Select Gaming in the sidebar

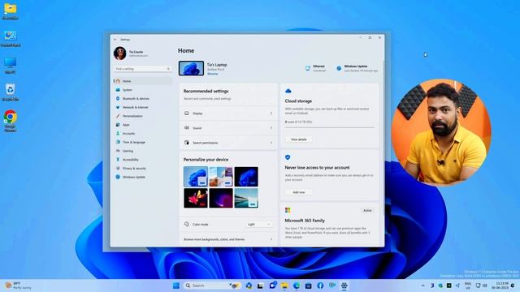tap(143, 151)
